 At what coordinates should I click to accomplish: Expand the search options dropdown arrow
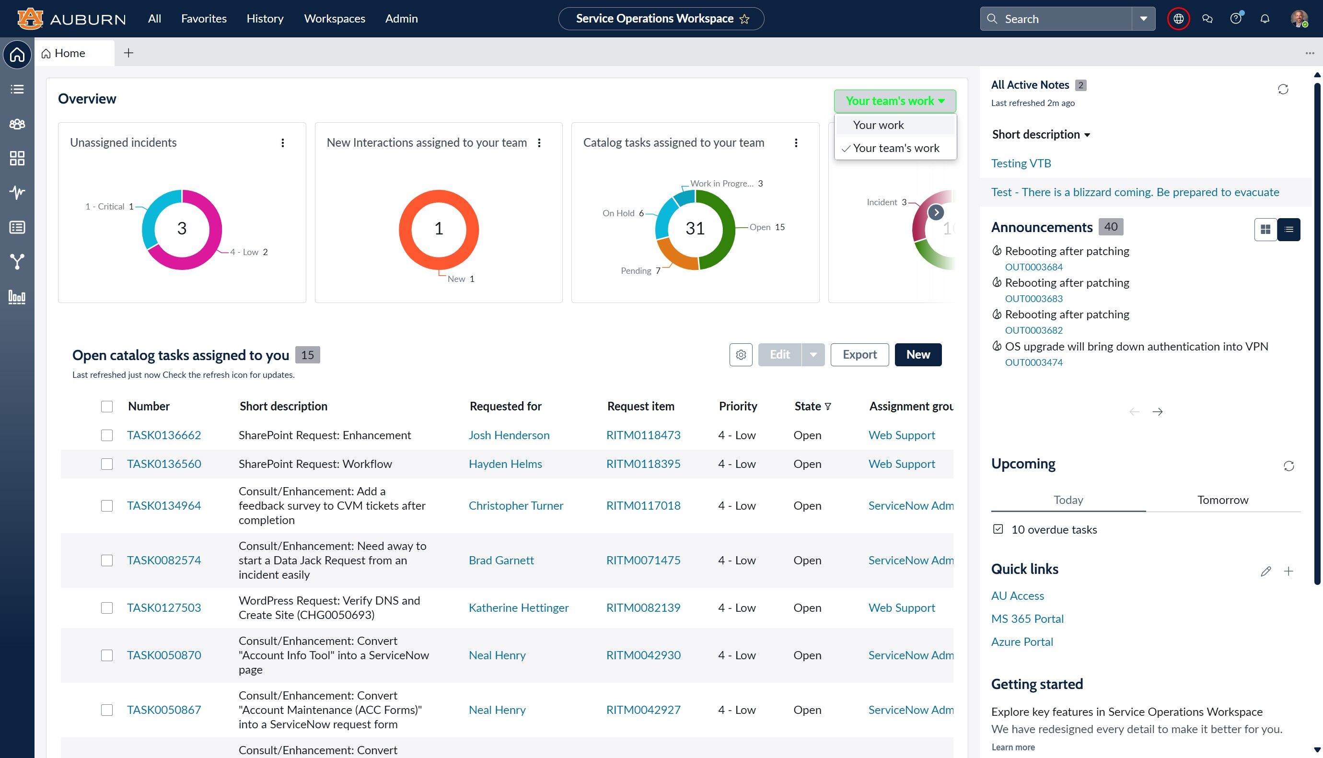click(1143, 19)
